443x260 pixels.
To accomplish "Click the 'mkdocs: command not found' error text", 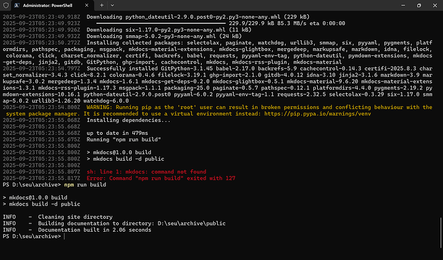I will point(146,171).
